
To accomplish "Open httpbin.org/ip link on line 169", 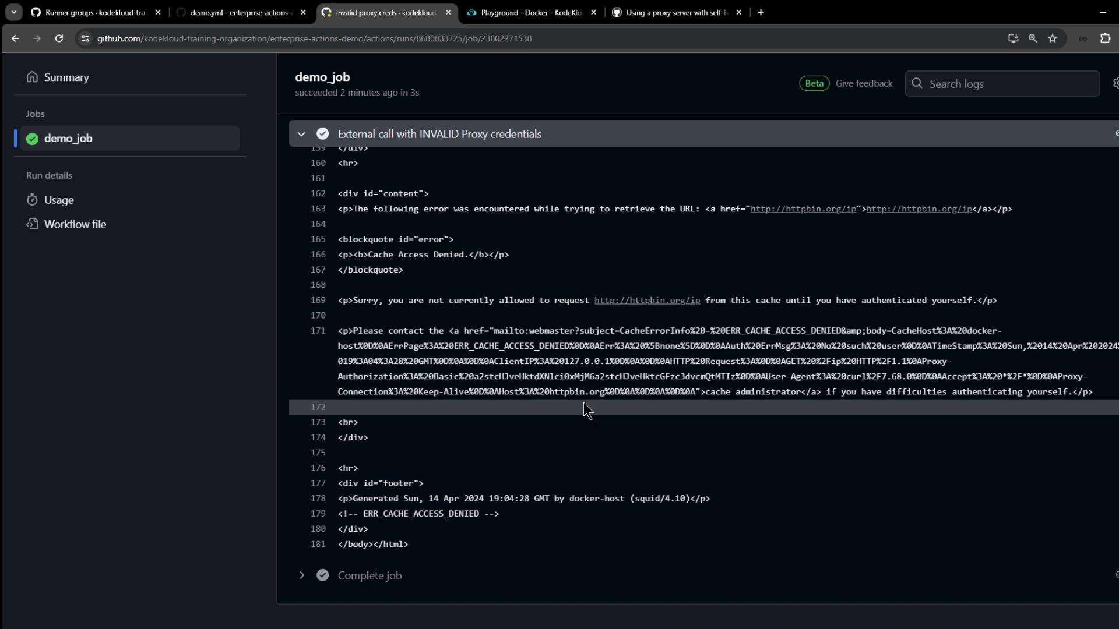I will tap(647, 301).
